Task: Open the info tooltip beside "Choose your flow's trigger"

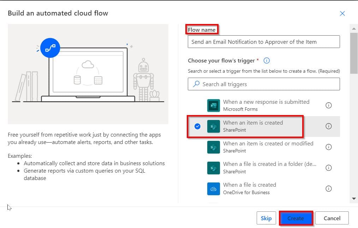Action: point(267,60)
